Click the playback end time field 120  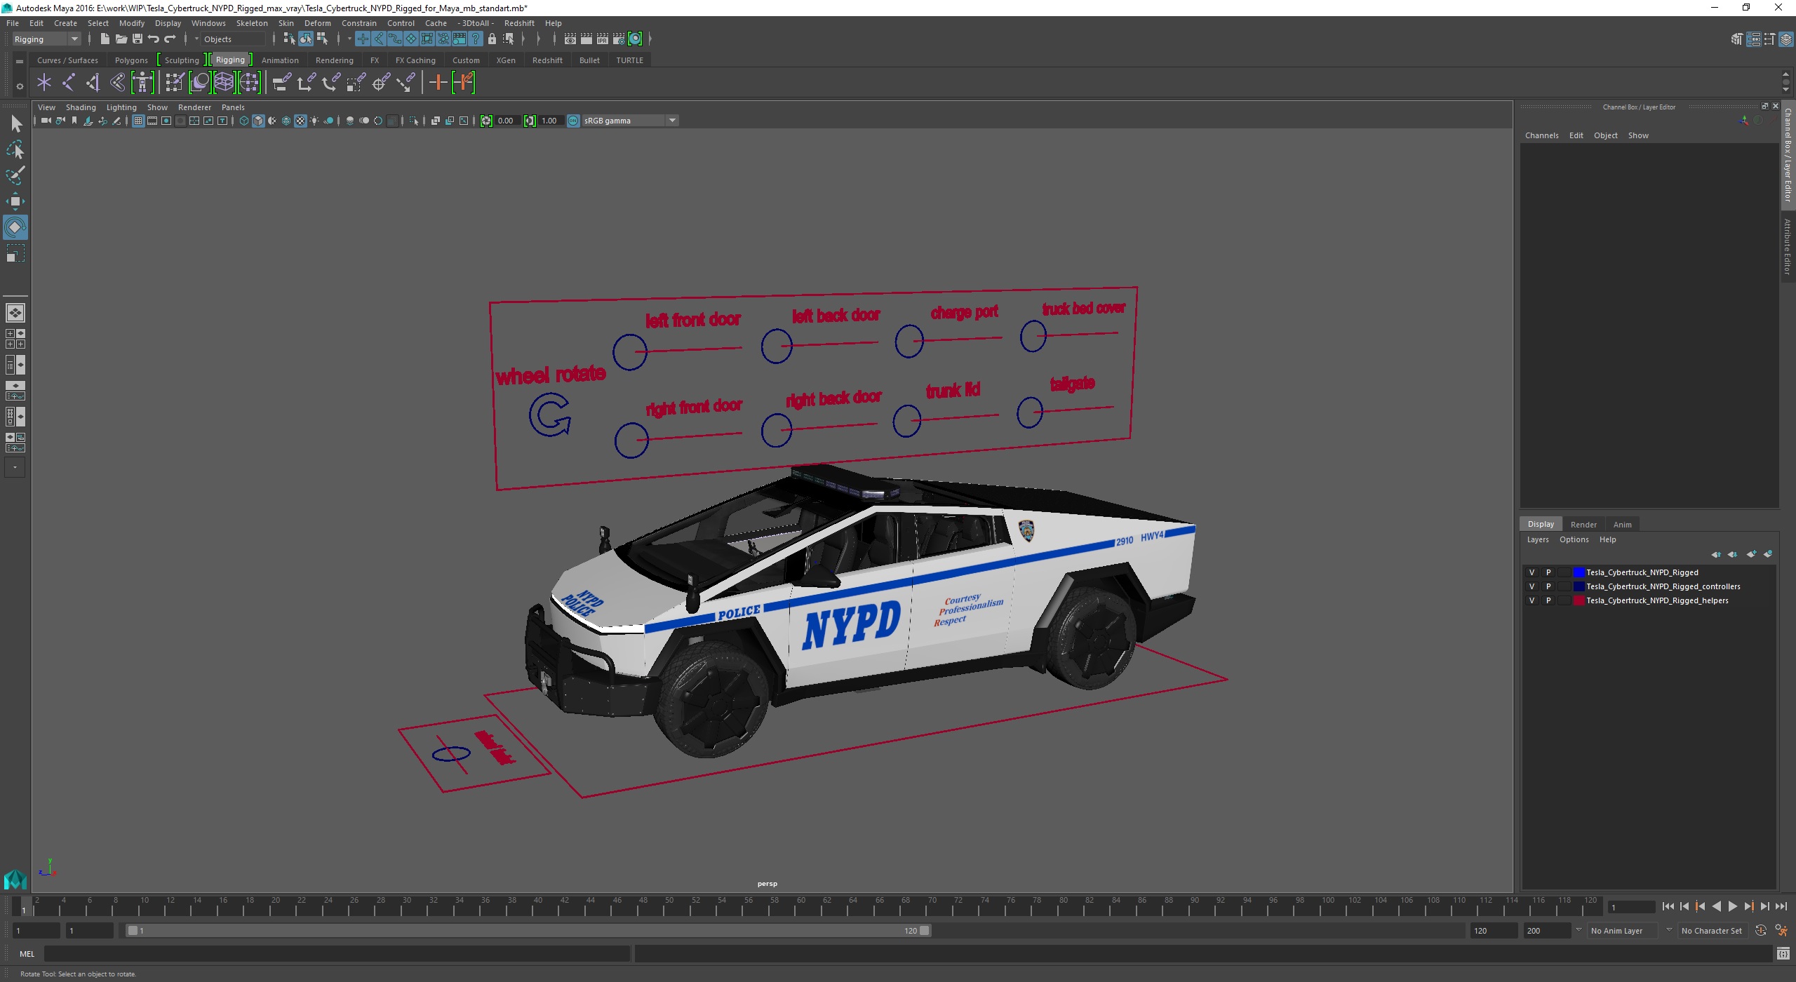[x=1494, y=931]
